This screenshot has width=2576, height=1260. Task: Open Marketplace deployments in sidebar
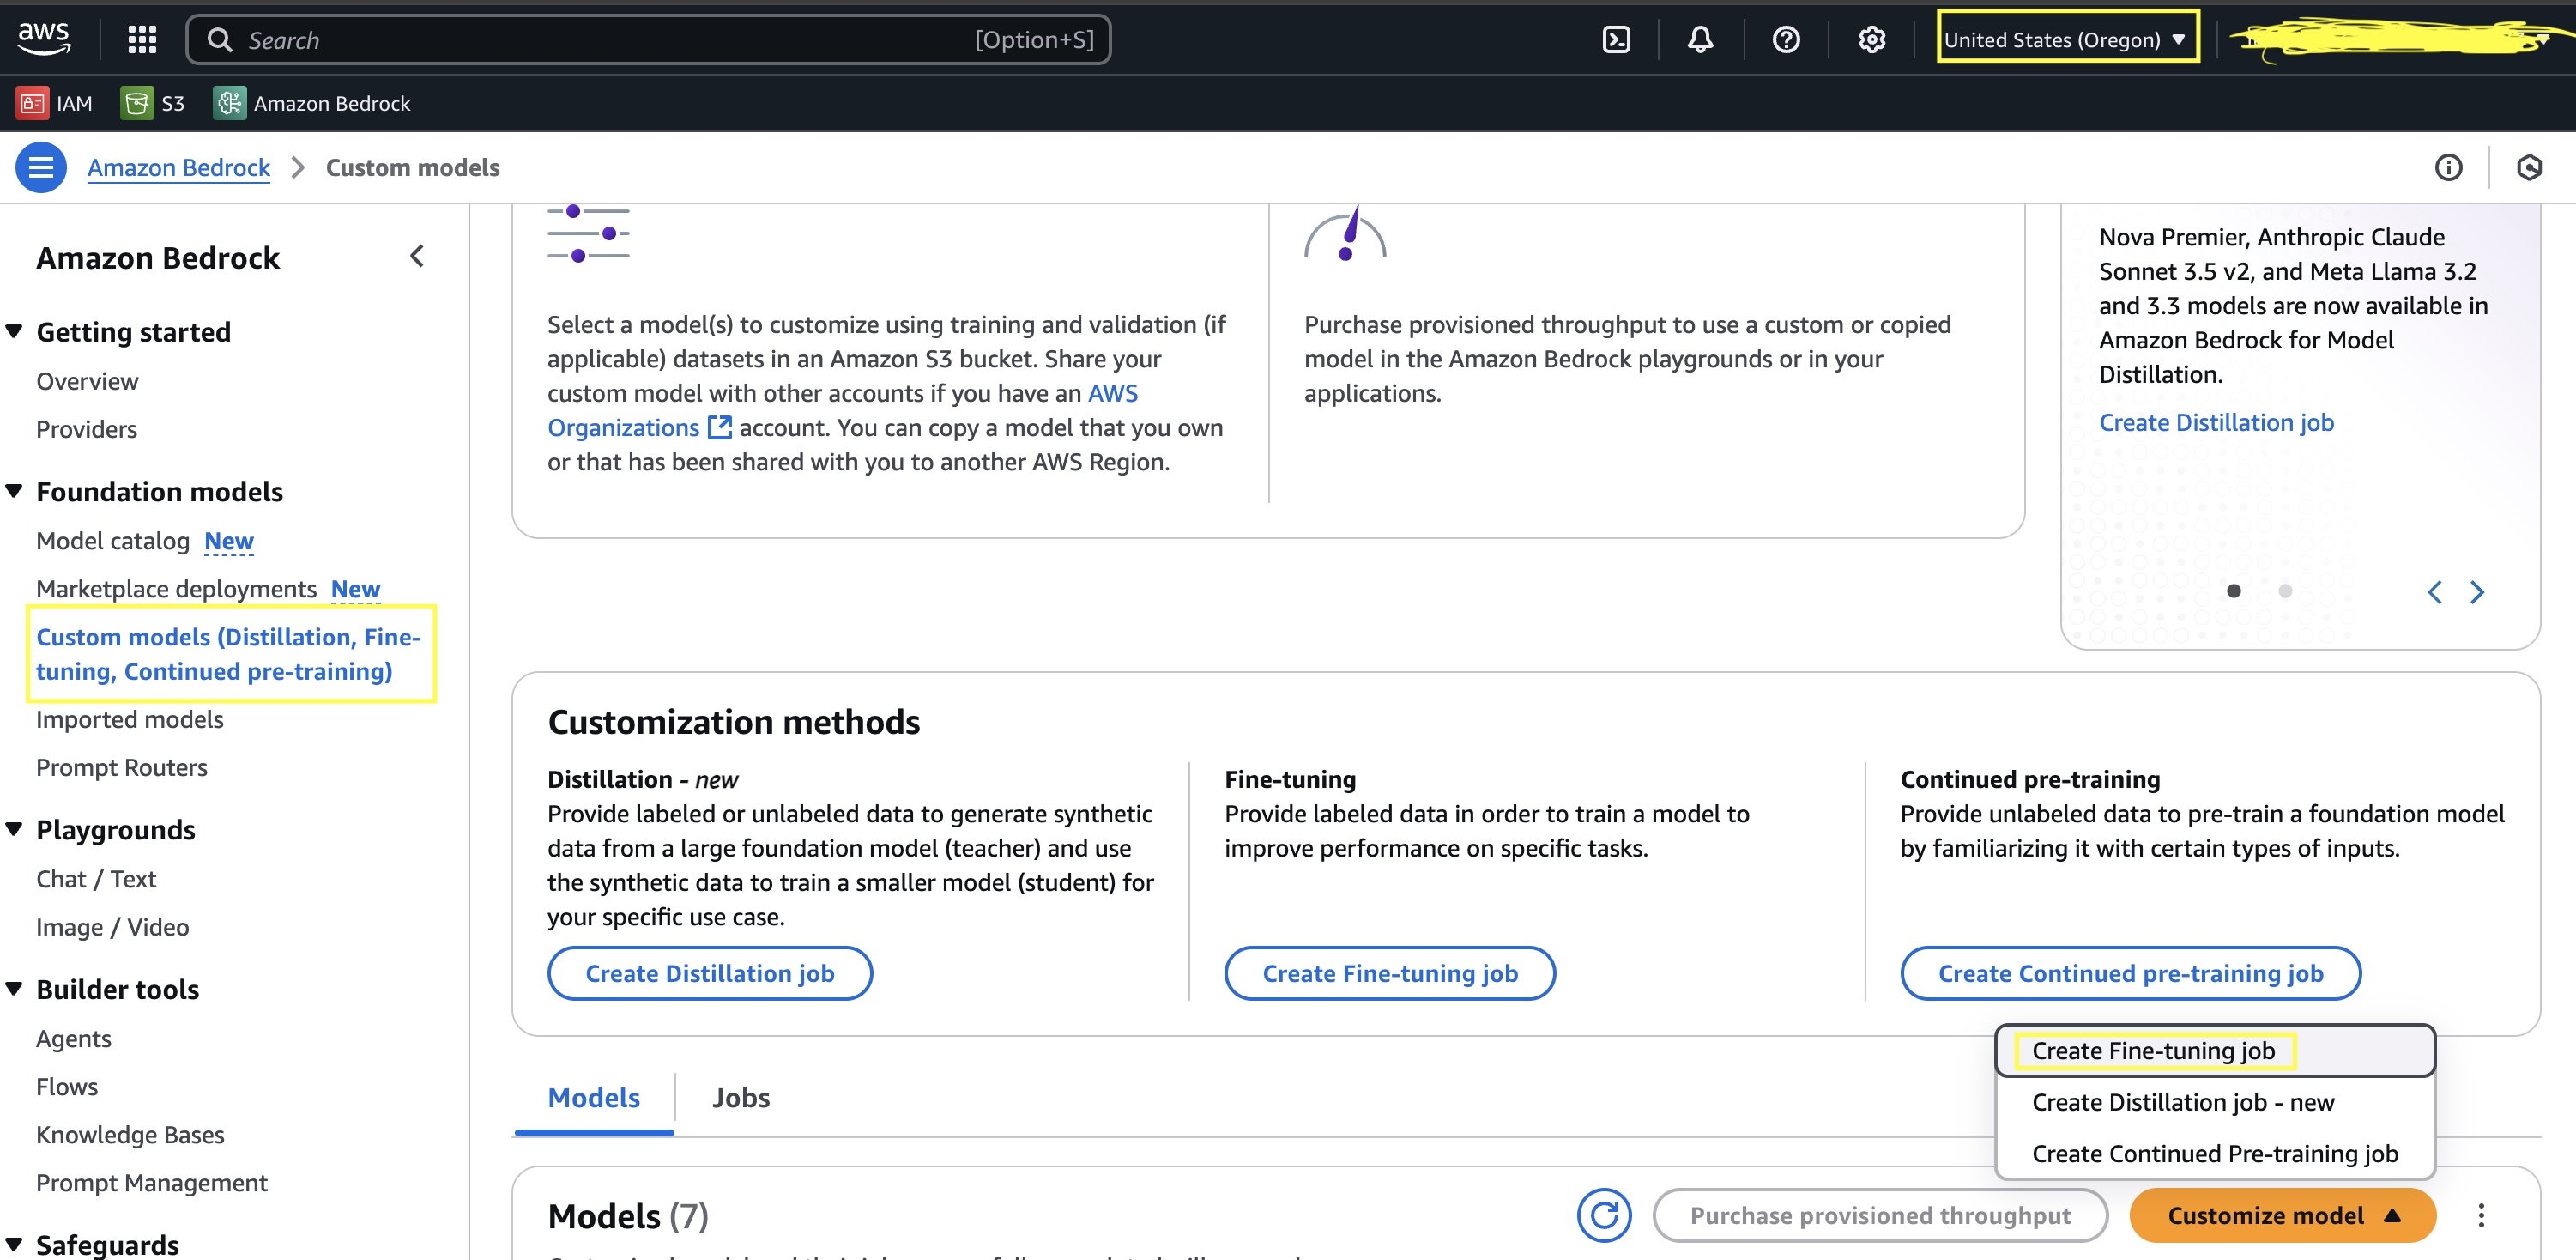tap(176, 589)
